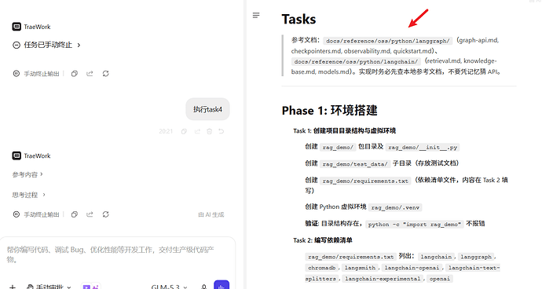The width and height of the screenshot is (542, 289).
Task: Click the Phase 1: 环境搭建 heading
Action: click(x=329, y=111)
